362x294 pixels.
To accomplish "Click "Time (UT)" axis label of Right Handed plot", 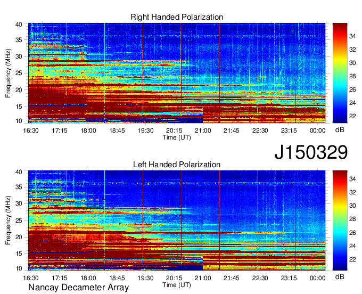I will pos(177,137).
